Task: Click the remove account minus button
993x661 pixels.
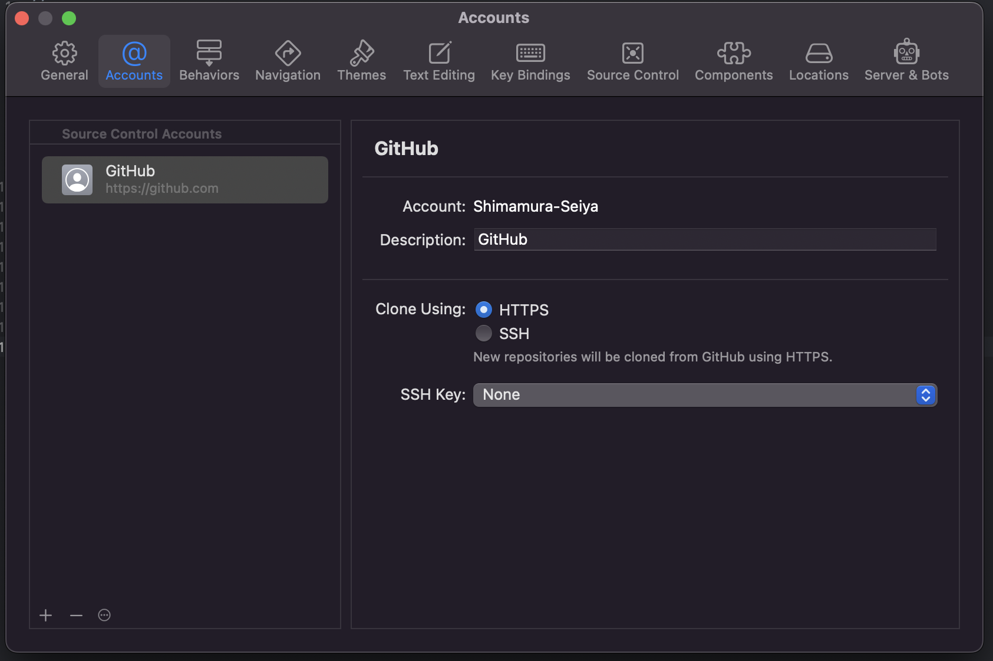Action: tap(76, 616)
